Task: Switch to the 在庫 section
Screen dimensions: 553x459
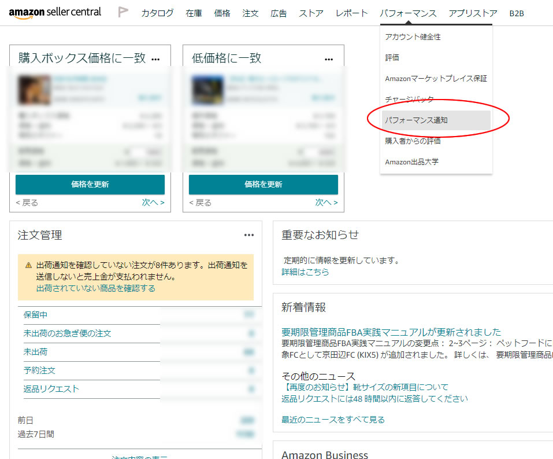Action: pyautogui.click(x=193, y=12)
